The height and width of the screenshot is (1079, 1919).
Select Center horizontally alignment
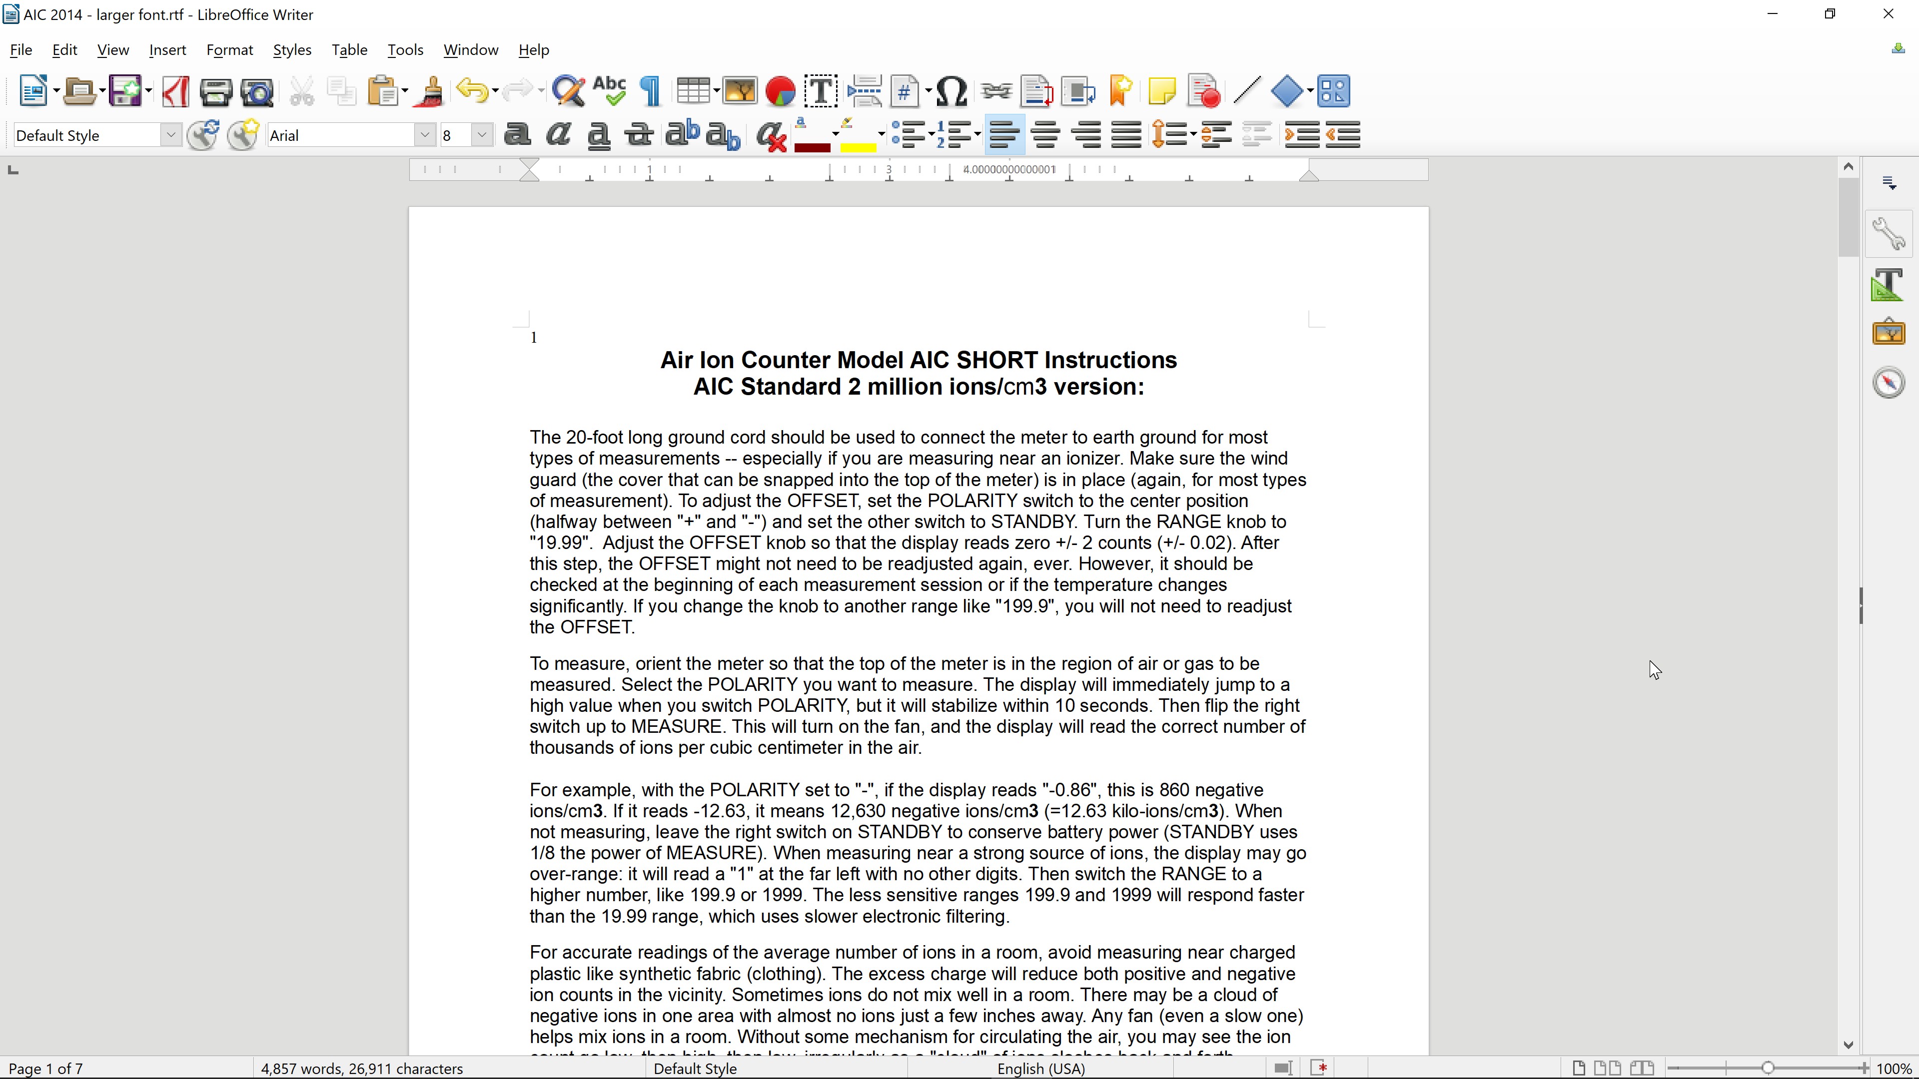click(1046, 135)
